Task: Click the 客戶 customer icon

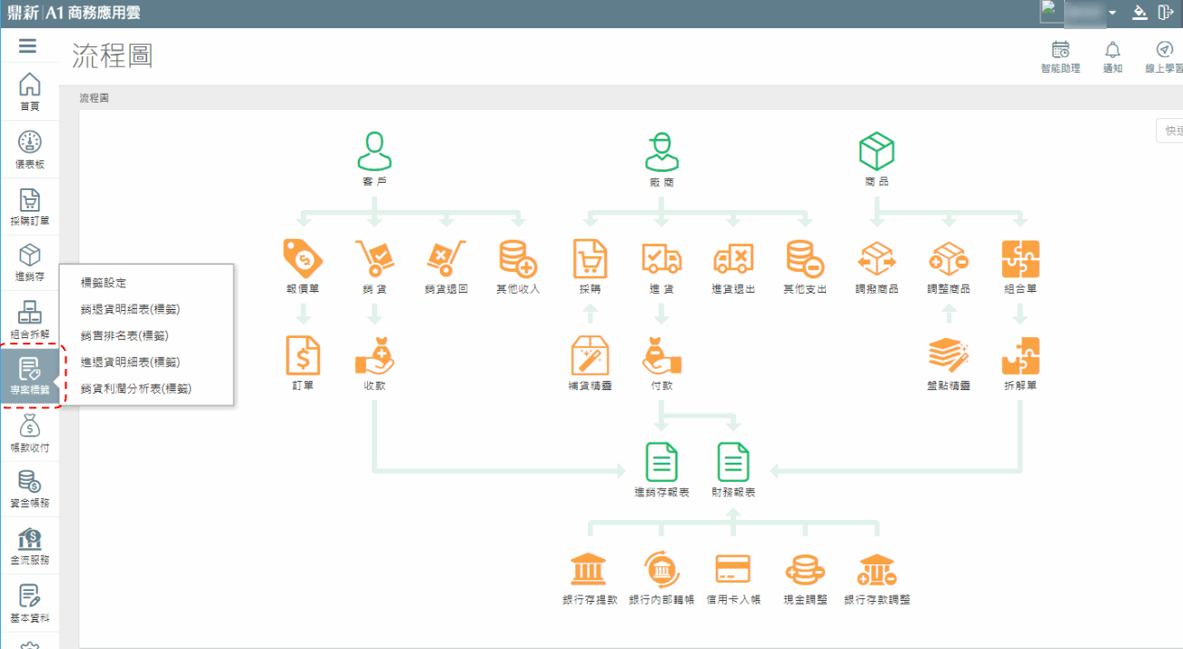Action: click(374, 151)
